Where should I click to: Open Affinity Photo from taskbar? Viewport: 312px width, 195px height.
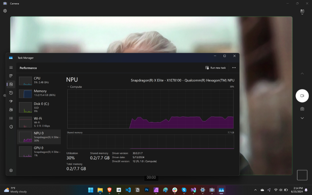156,190
